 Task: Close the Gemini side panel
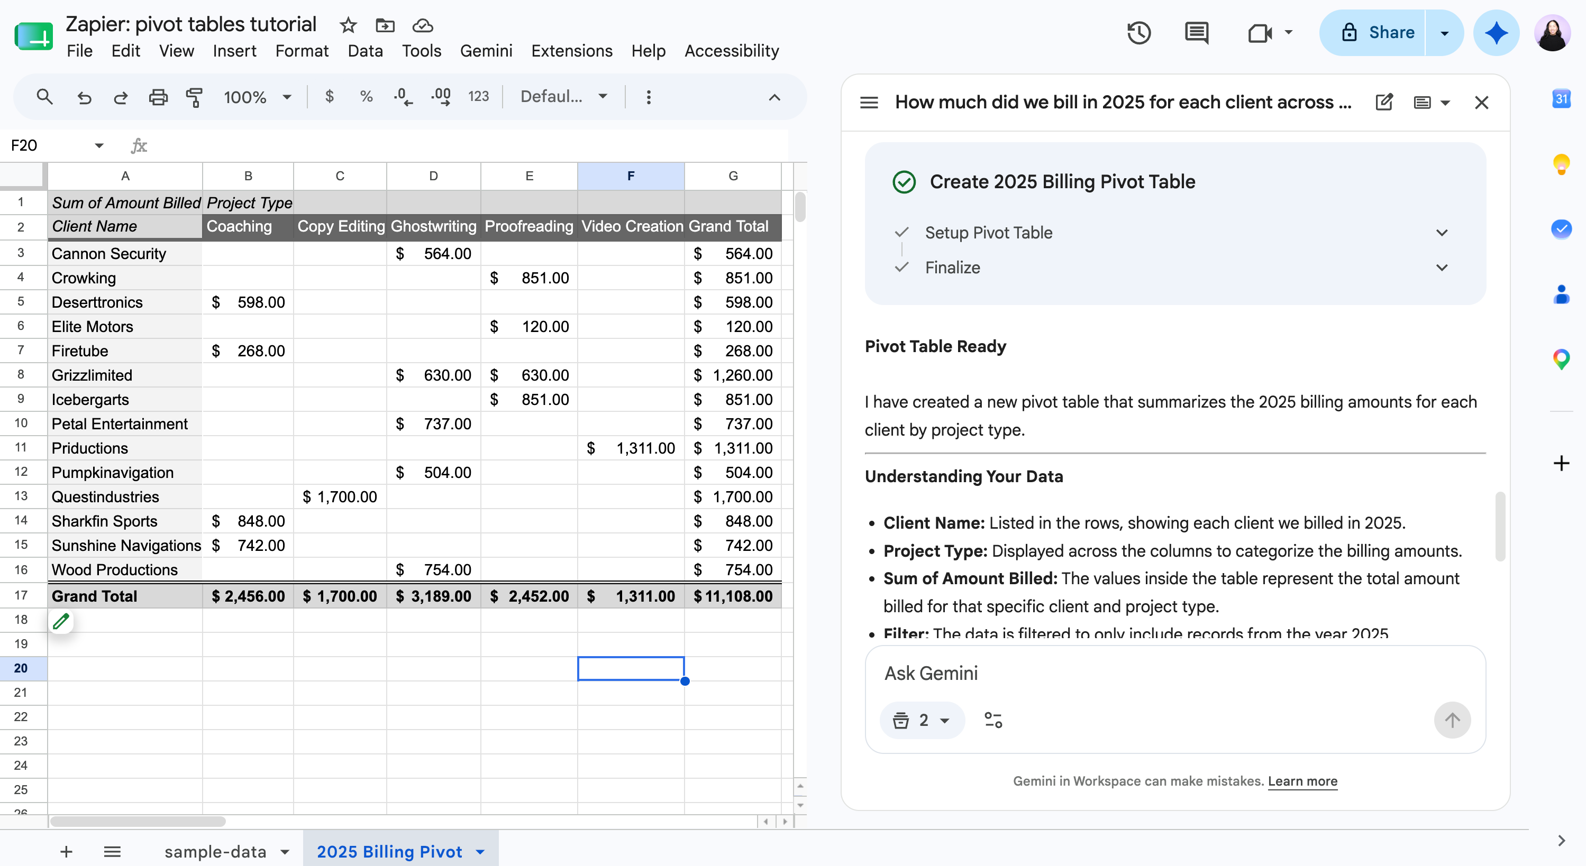click(1481, 102)
